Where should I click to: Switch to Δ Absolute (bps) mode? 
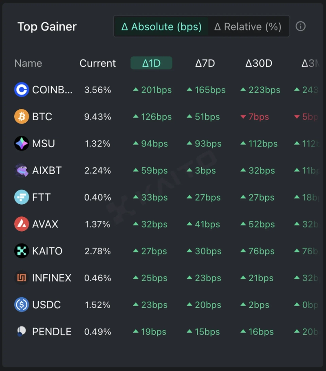161,27
